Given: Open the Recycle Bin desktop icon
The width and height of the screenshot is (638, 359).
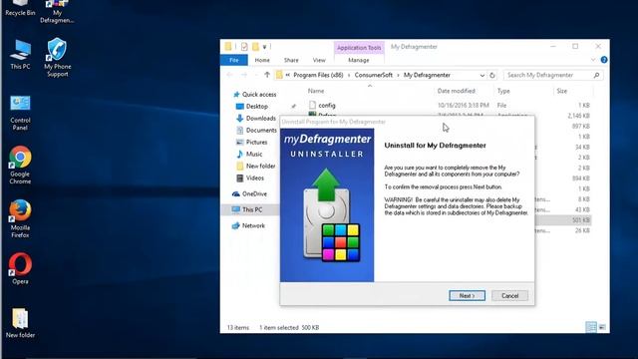Looking at the screenshot, I should tap(20, 8).
